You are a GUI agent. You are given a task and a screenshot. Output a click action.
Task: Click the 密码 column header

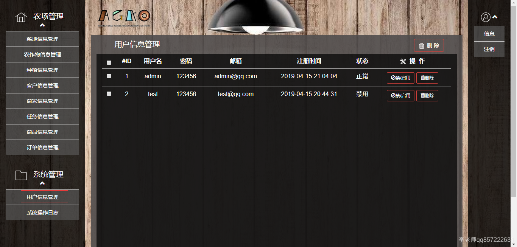click(186, 61)
